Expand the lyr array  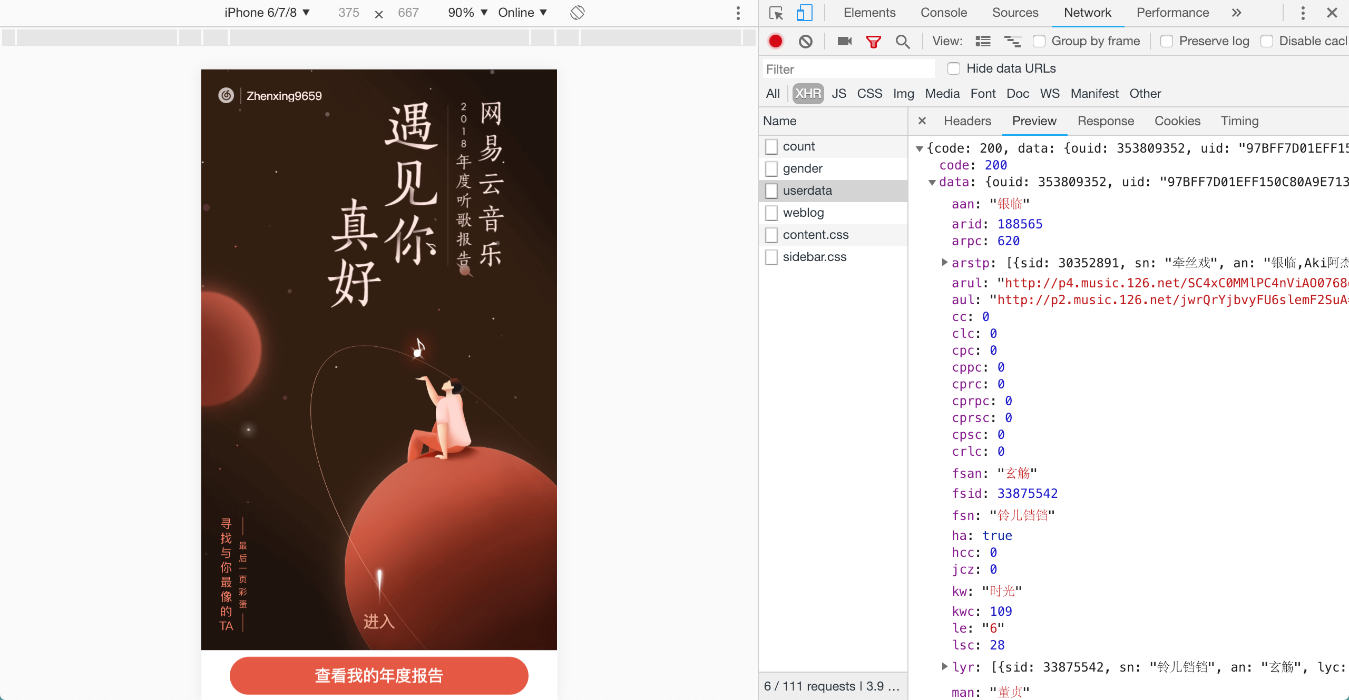click(945, 666)
